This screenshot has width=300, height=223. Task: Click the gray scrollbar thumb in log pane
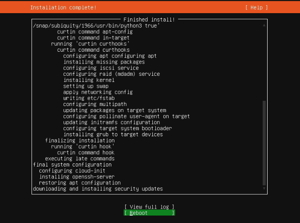[x=264, y=143]
